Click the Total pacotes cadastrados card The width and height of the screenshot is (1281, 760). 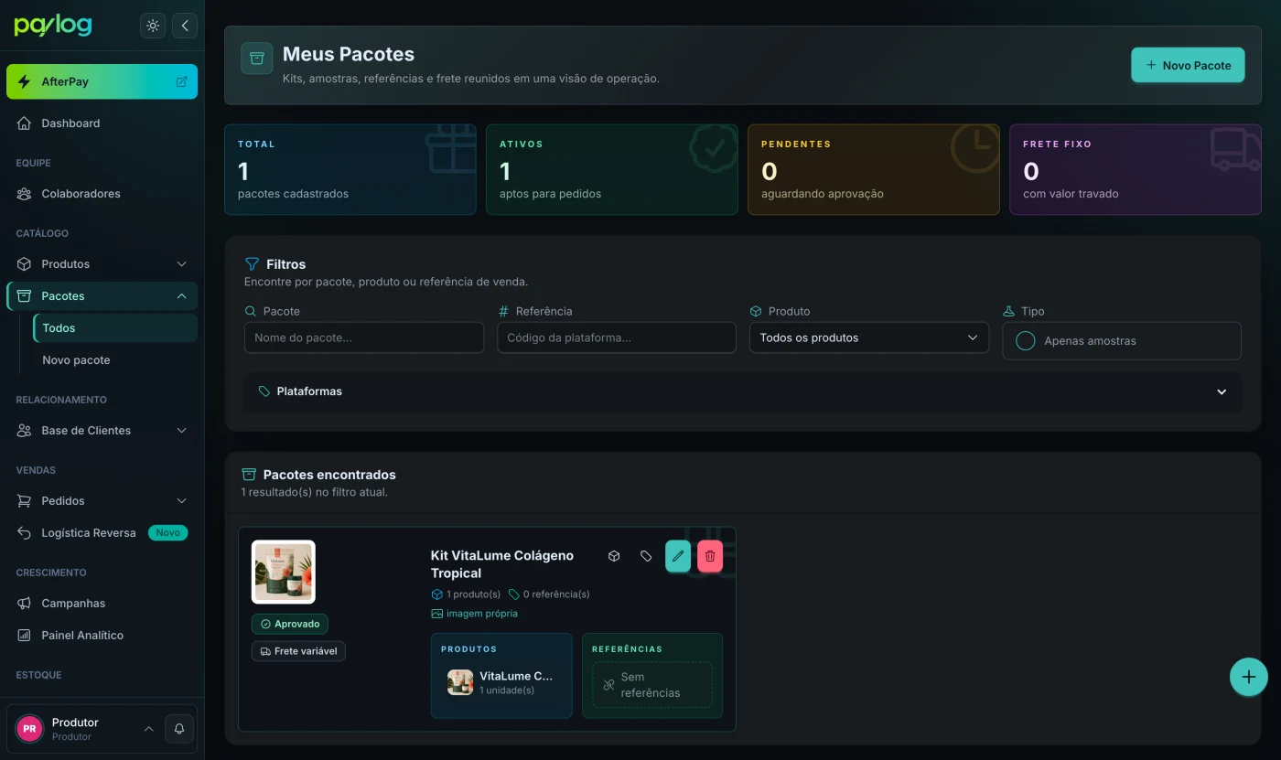tap(350, 169)
